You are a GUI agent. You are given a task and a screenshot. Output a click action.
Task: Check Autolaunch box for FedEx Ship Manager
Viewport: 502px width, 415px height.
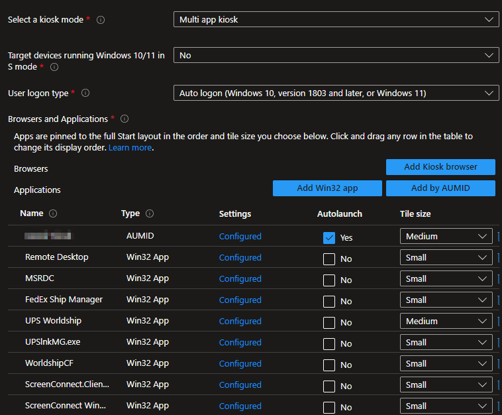coord(329,301)
